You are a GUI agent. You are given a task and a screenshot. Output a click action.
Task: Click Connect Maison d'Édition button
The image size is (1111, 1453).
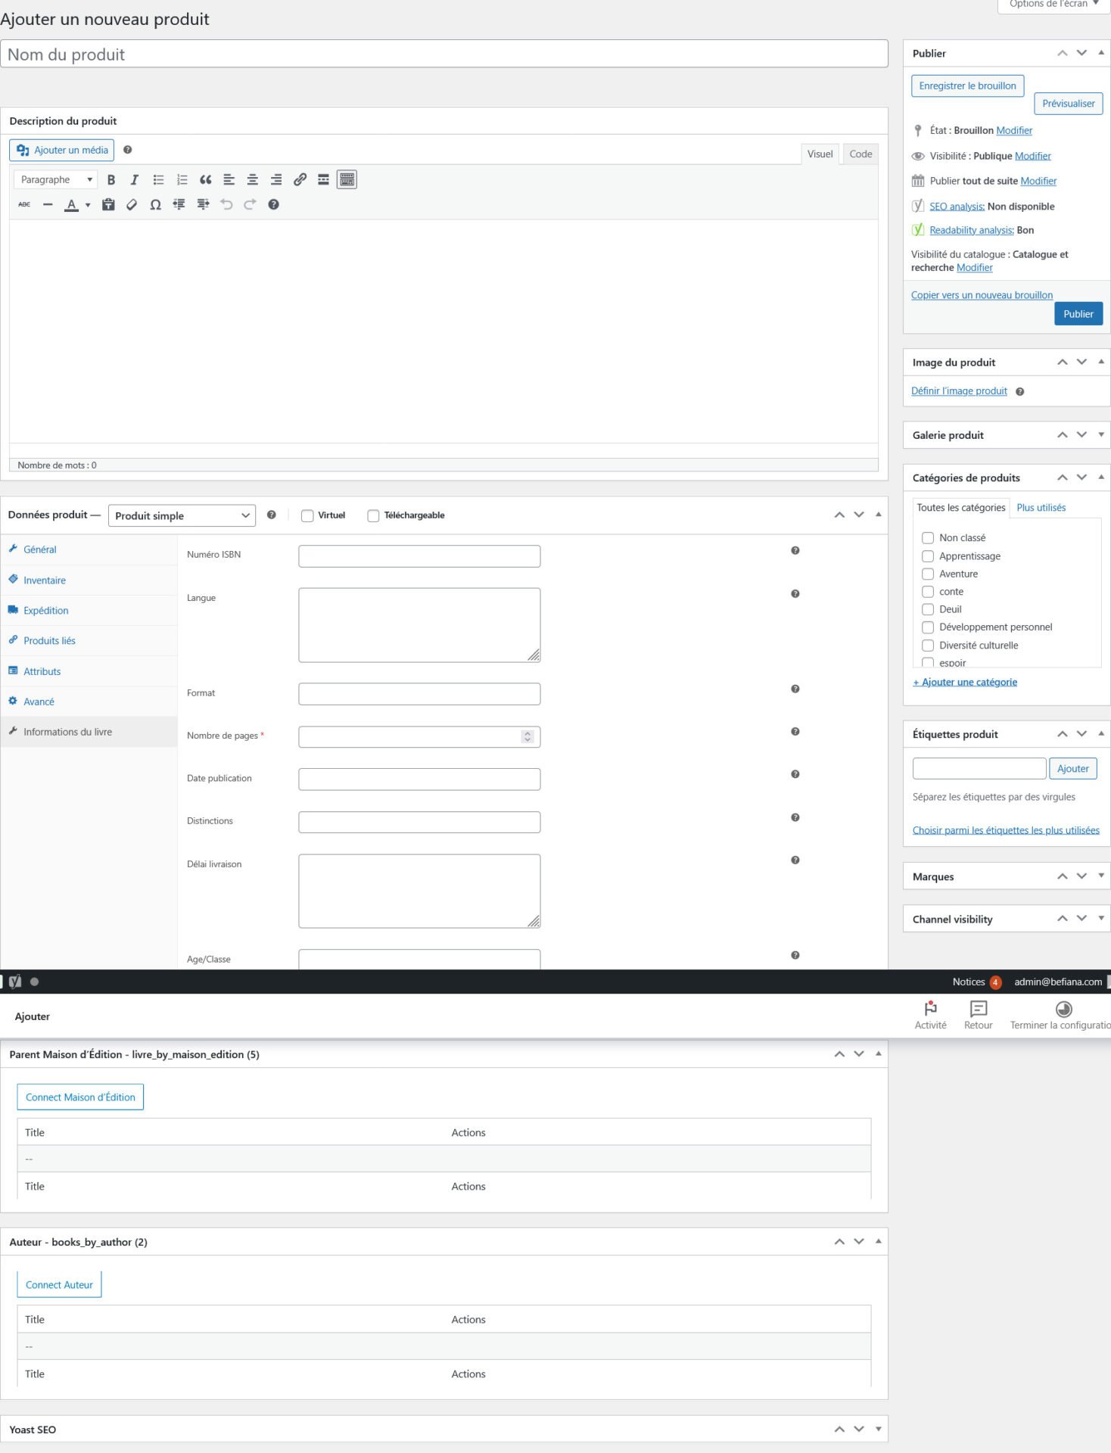click(x=80, y=1097)
